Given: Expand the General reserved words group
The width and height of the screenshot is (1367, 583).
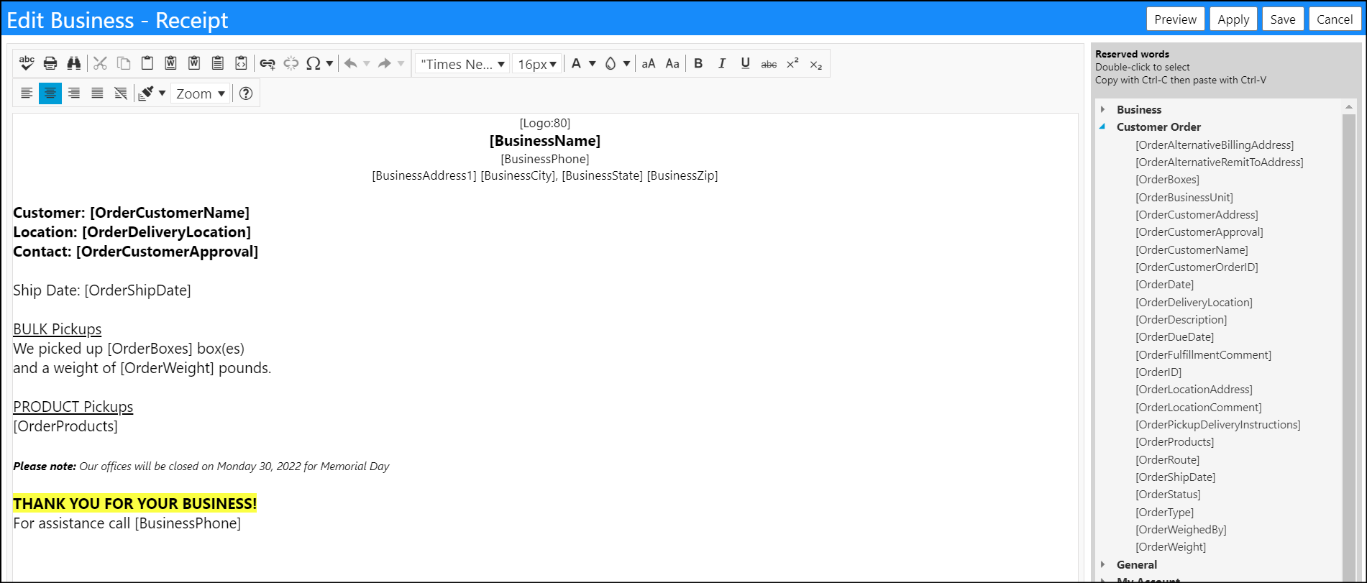Looking at the screenshot, I should [x=1103, y=564].
